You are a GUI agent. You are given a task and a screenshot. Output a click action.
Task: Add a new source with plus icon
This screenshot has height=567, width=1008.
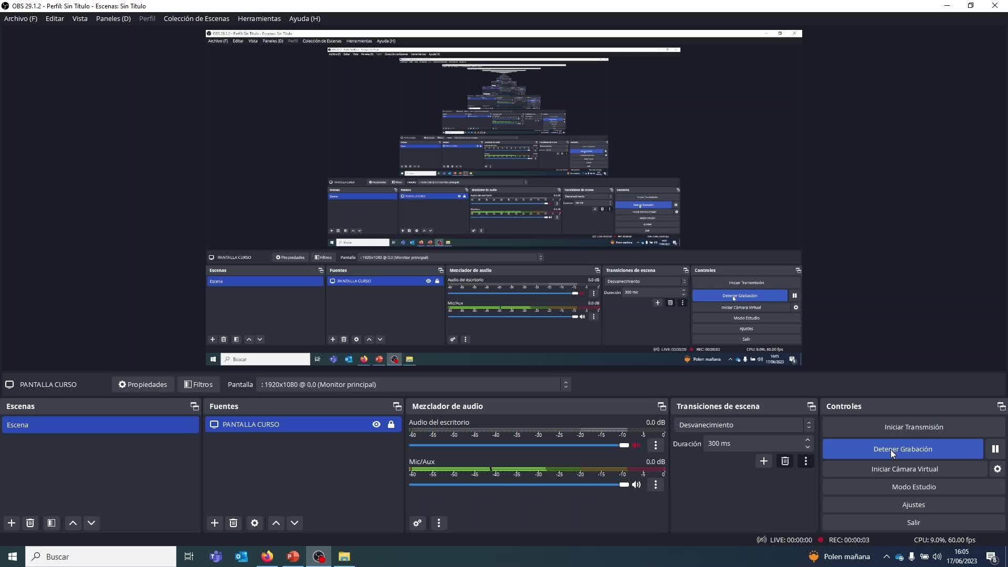click(214, 523)
